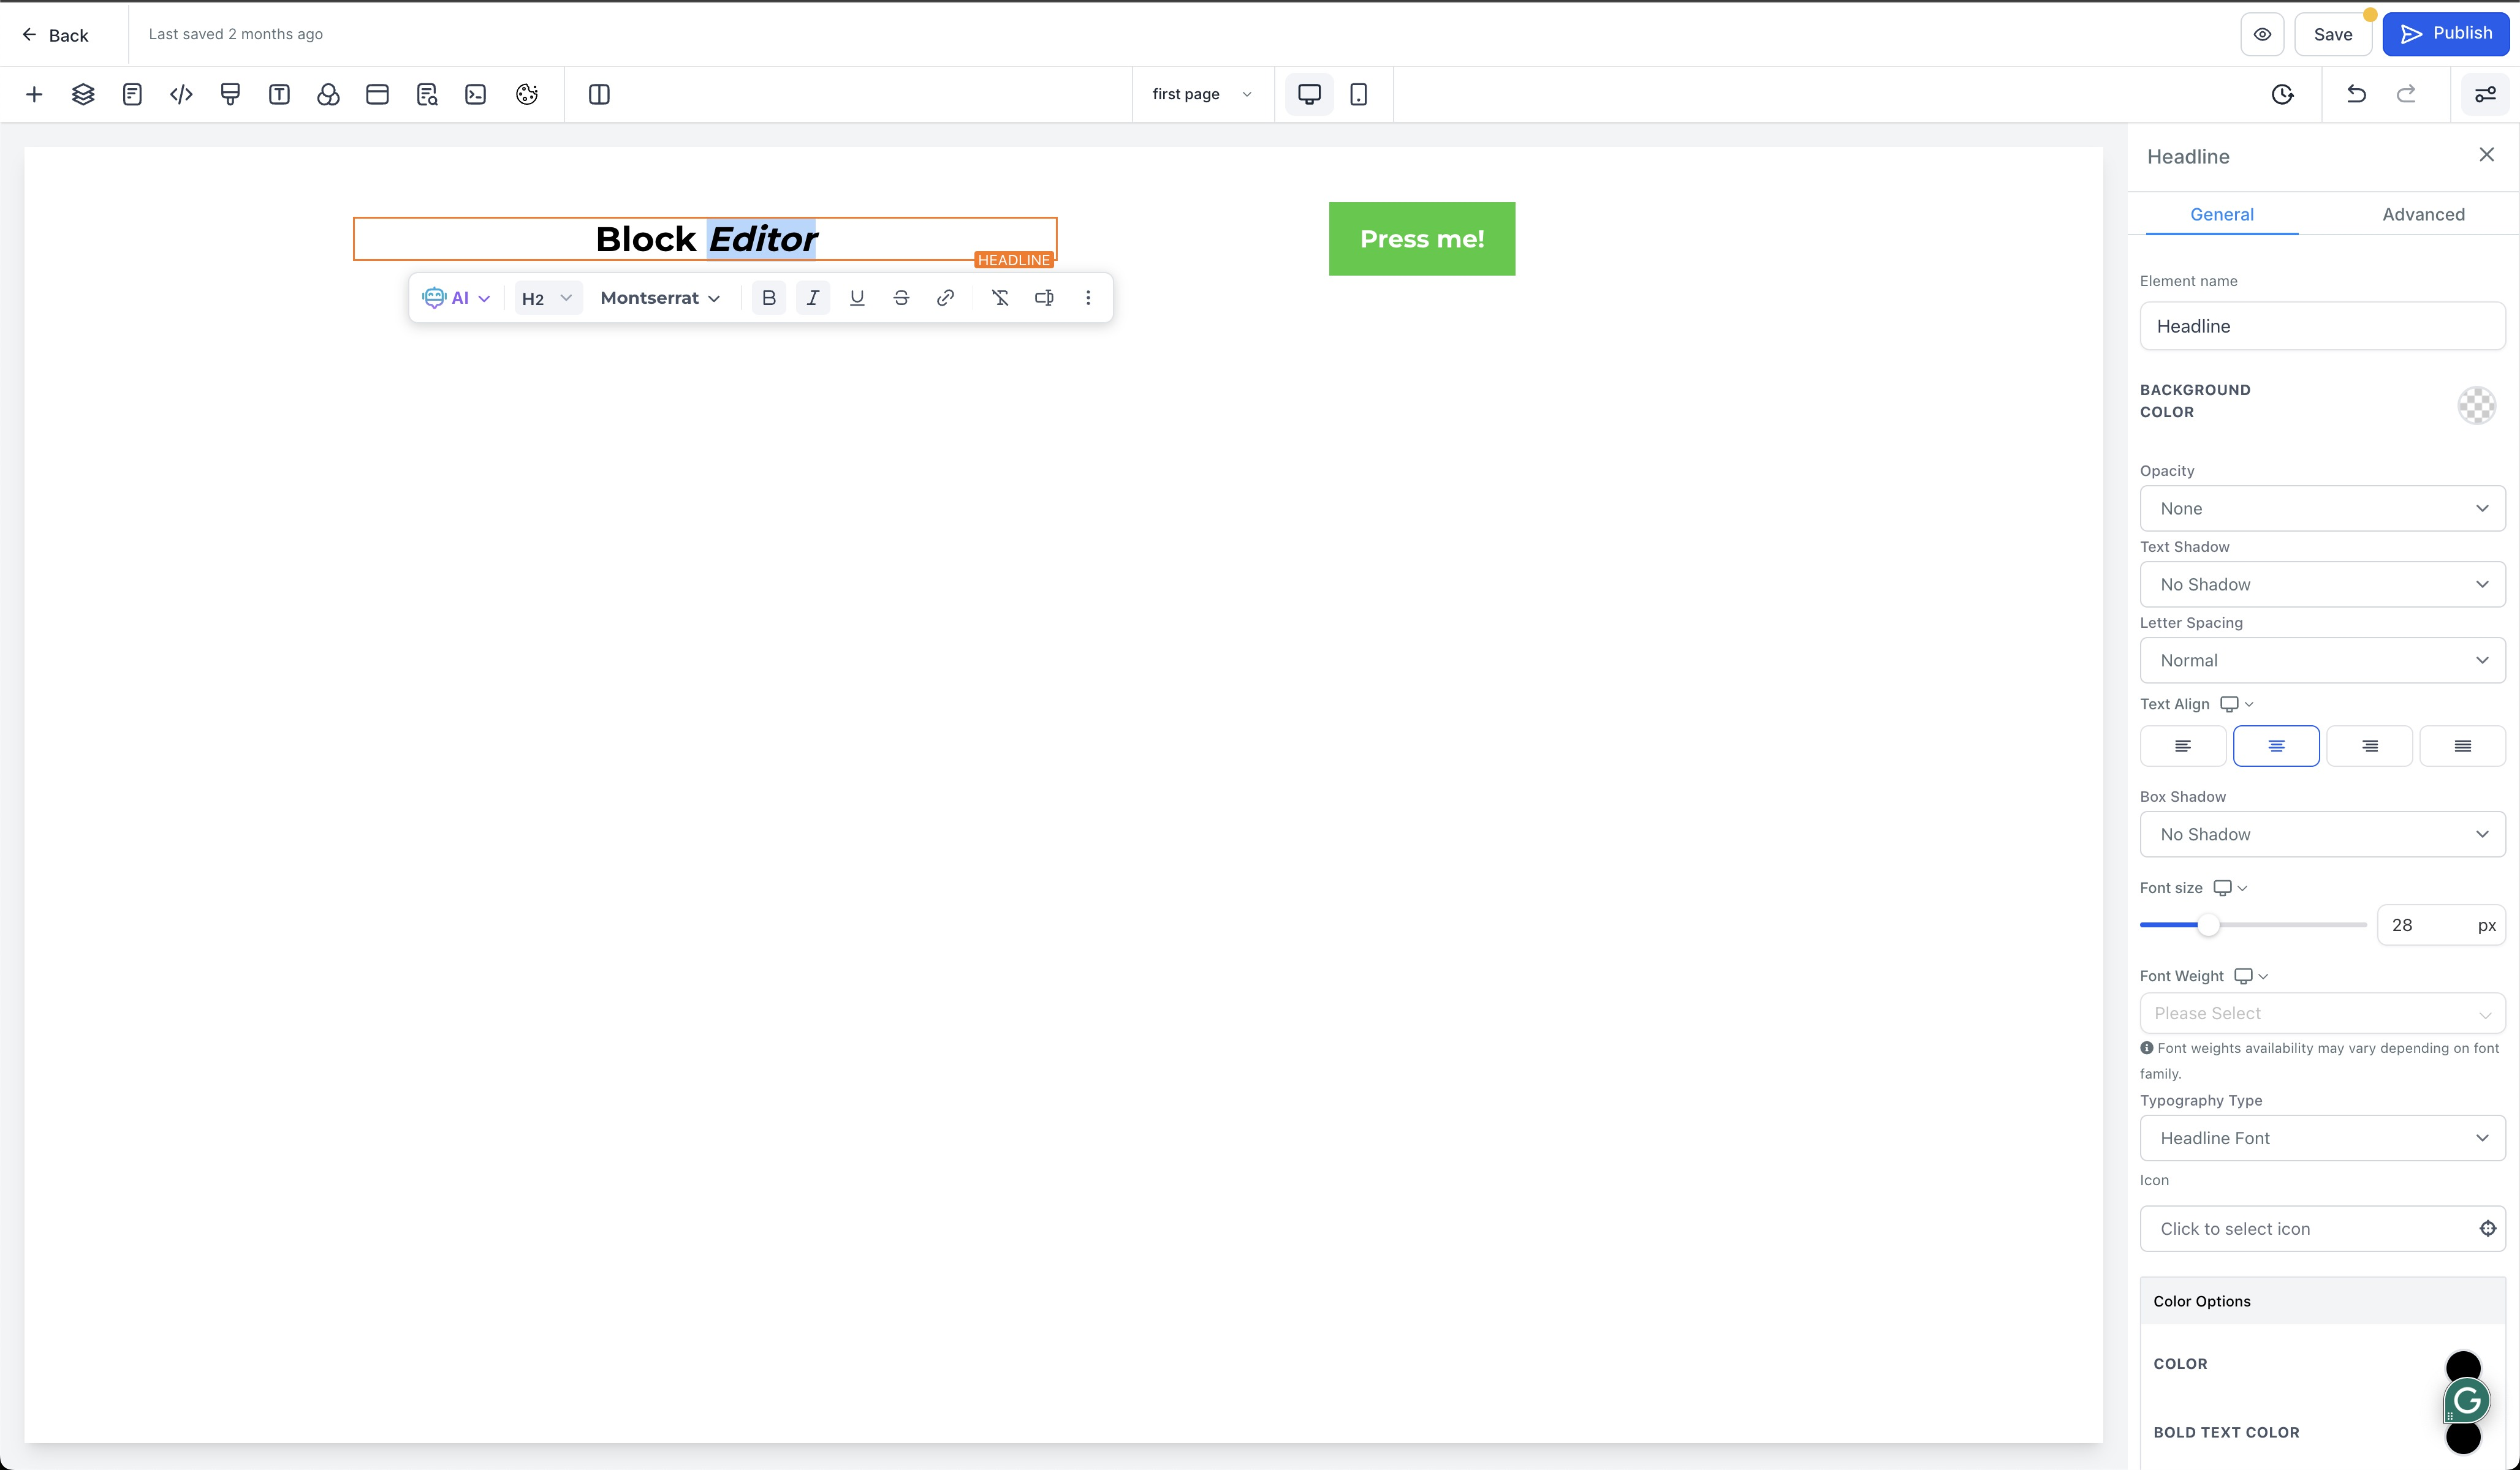Open the background color swatch
Viewport: 2520px width, 1470px height.
2476,405
